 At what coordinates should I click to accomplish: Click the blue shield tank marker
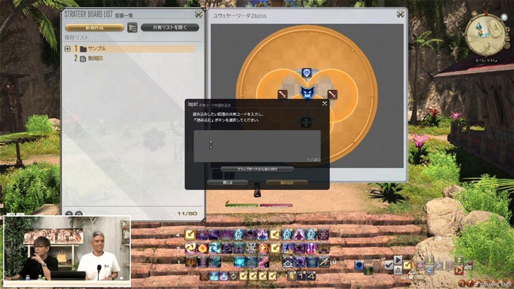(307, 73)
